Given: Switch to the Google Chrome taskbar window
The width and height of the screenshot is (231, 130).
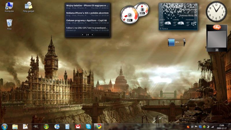Looking at the screenshot, I should pyautogui.click(x=99, y=127).
